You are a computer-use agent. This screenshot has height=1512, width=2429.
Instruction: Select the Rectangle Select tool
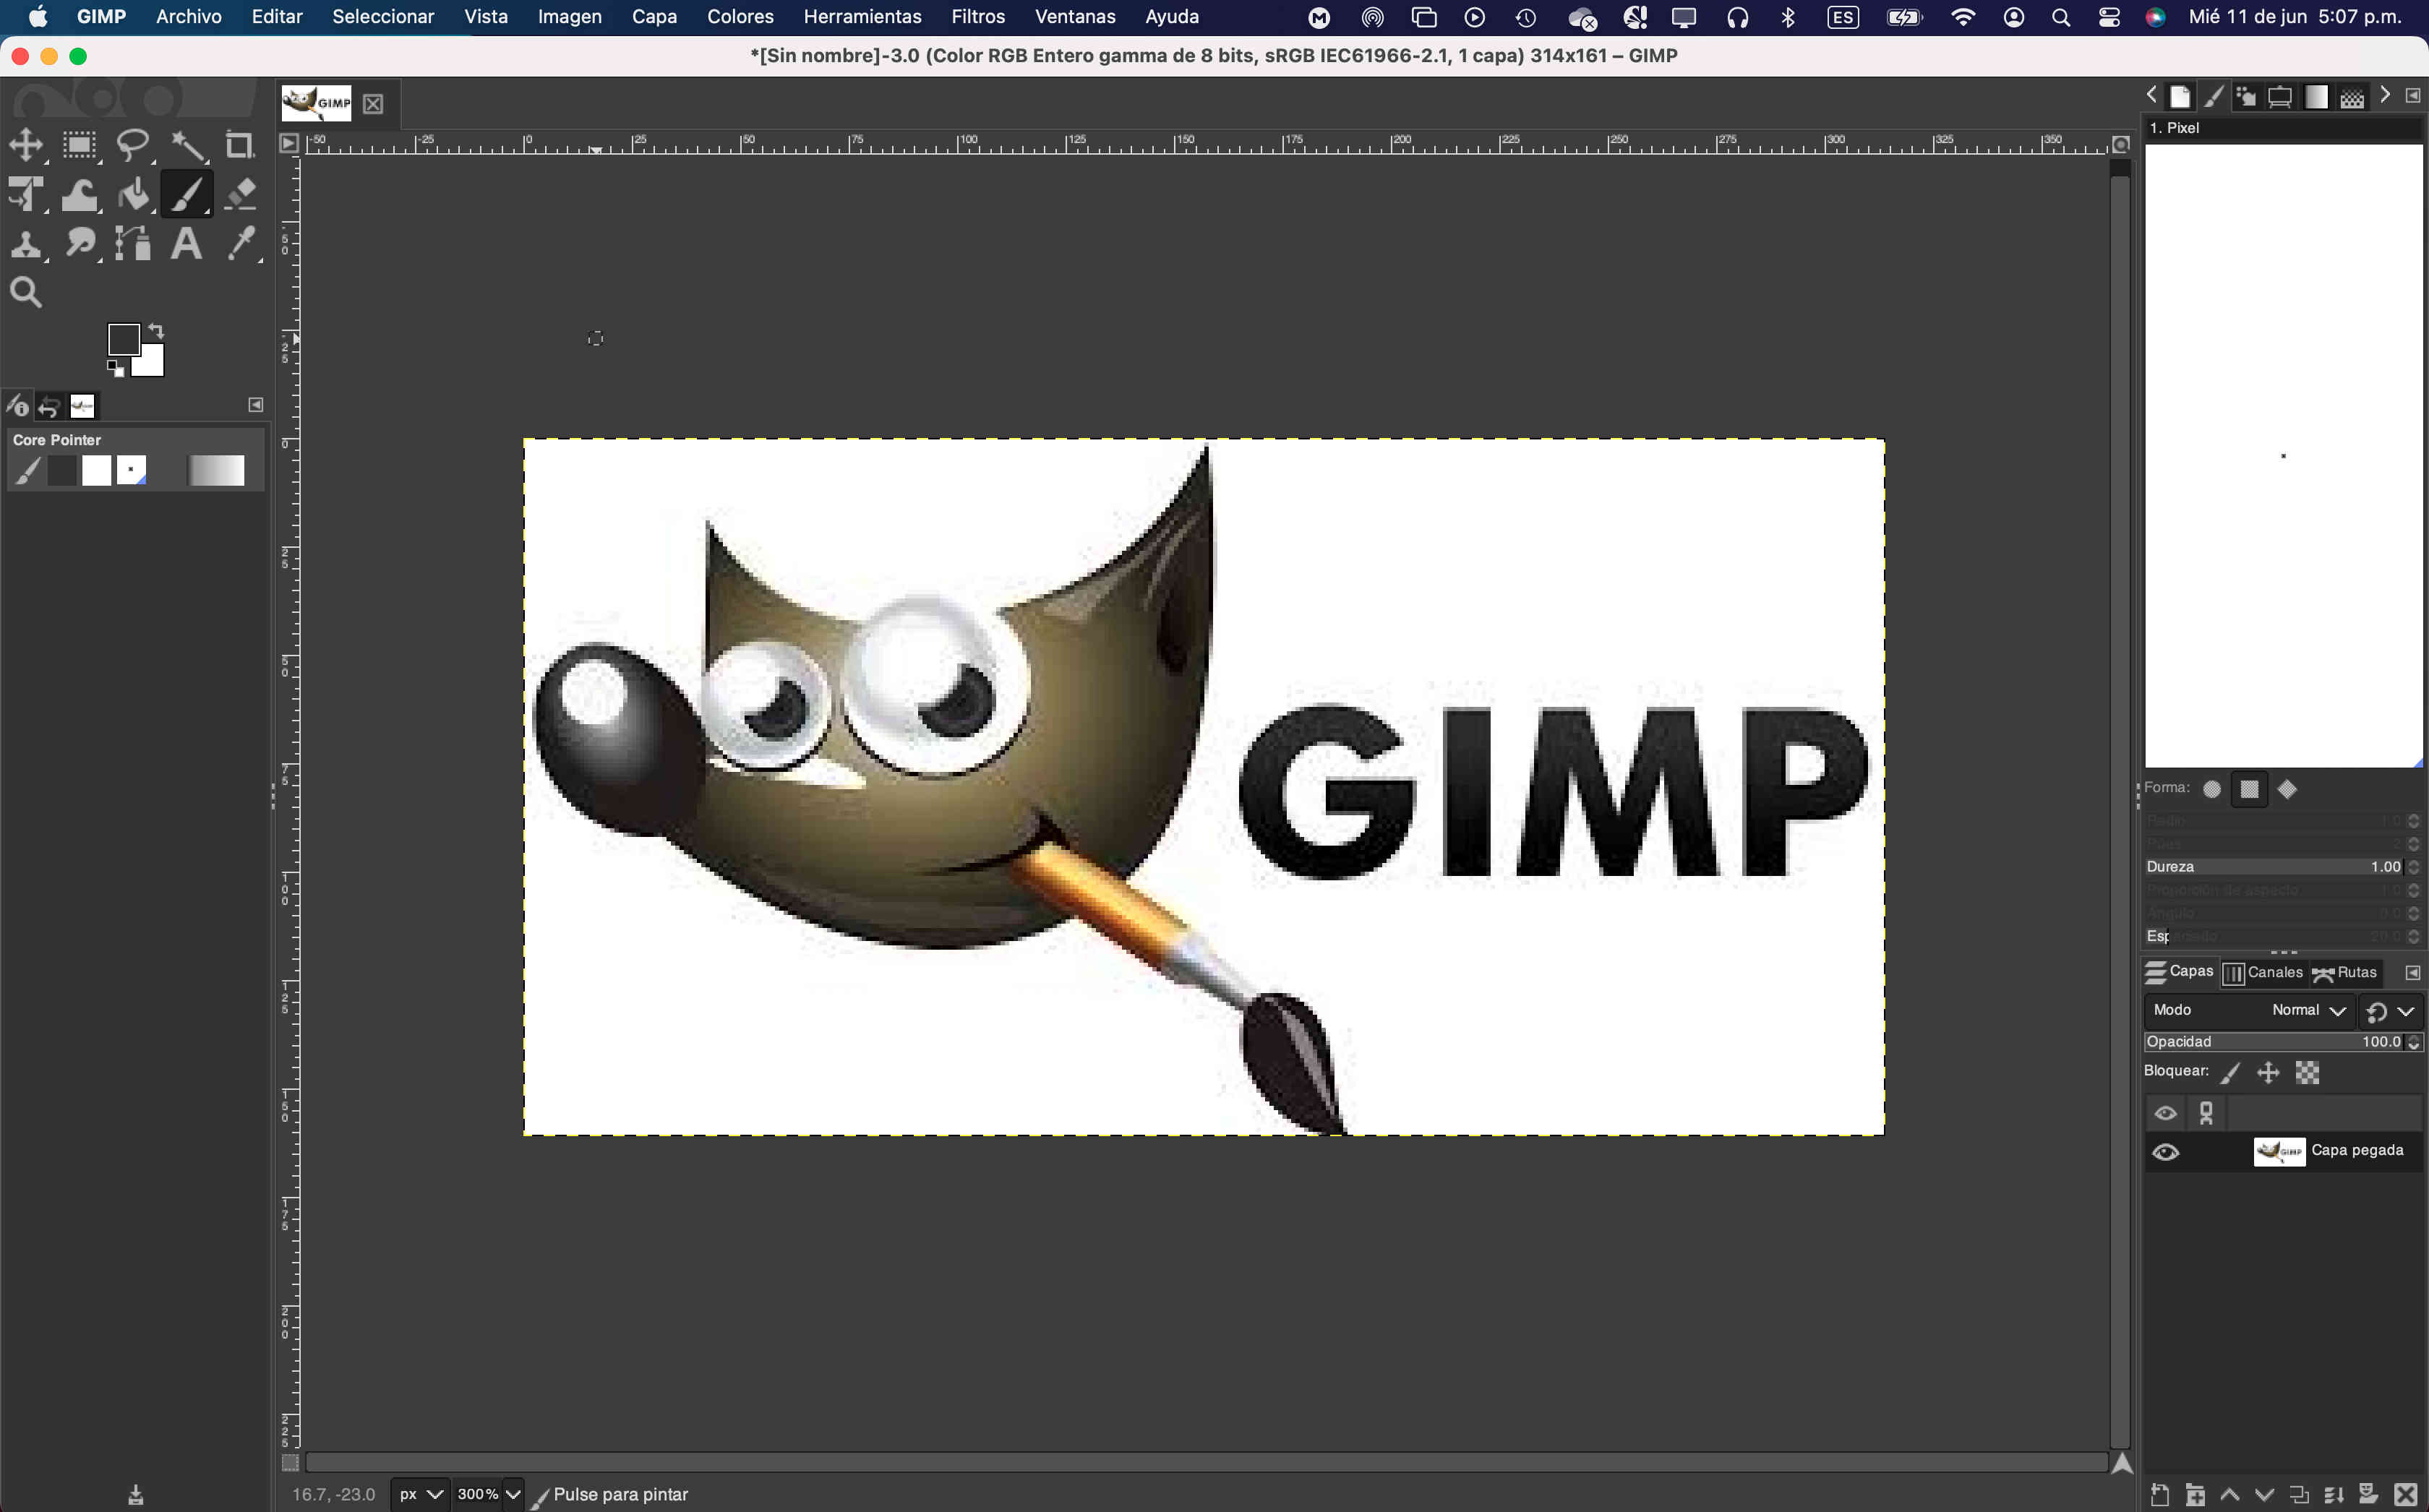point(79,145)
